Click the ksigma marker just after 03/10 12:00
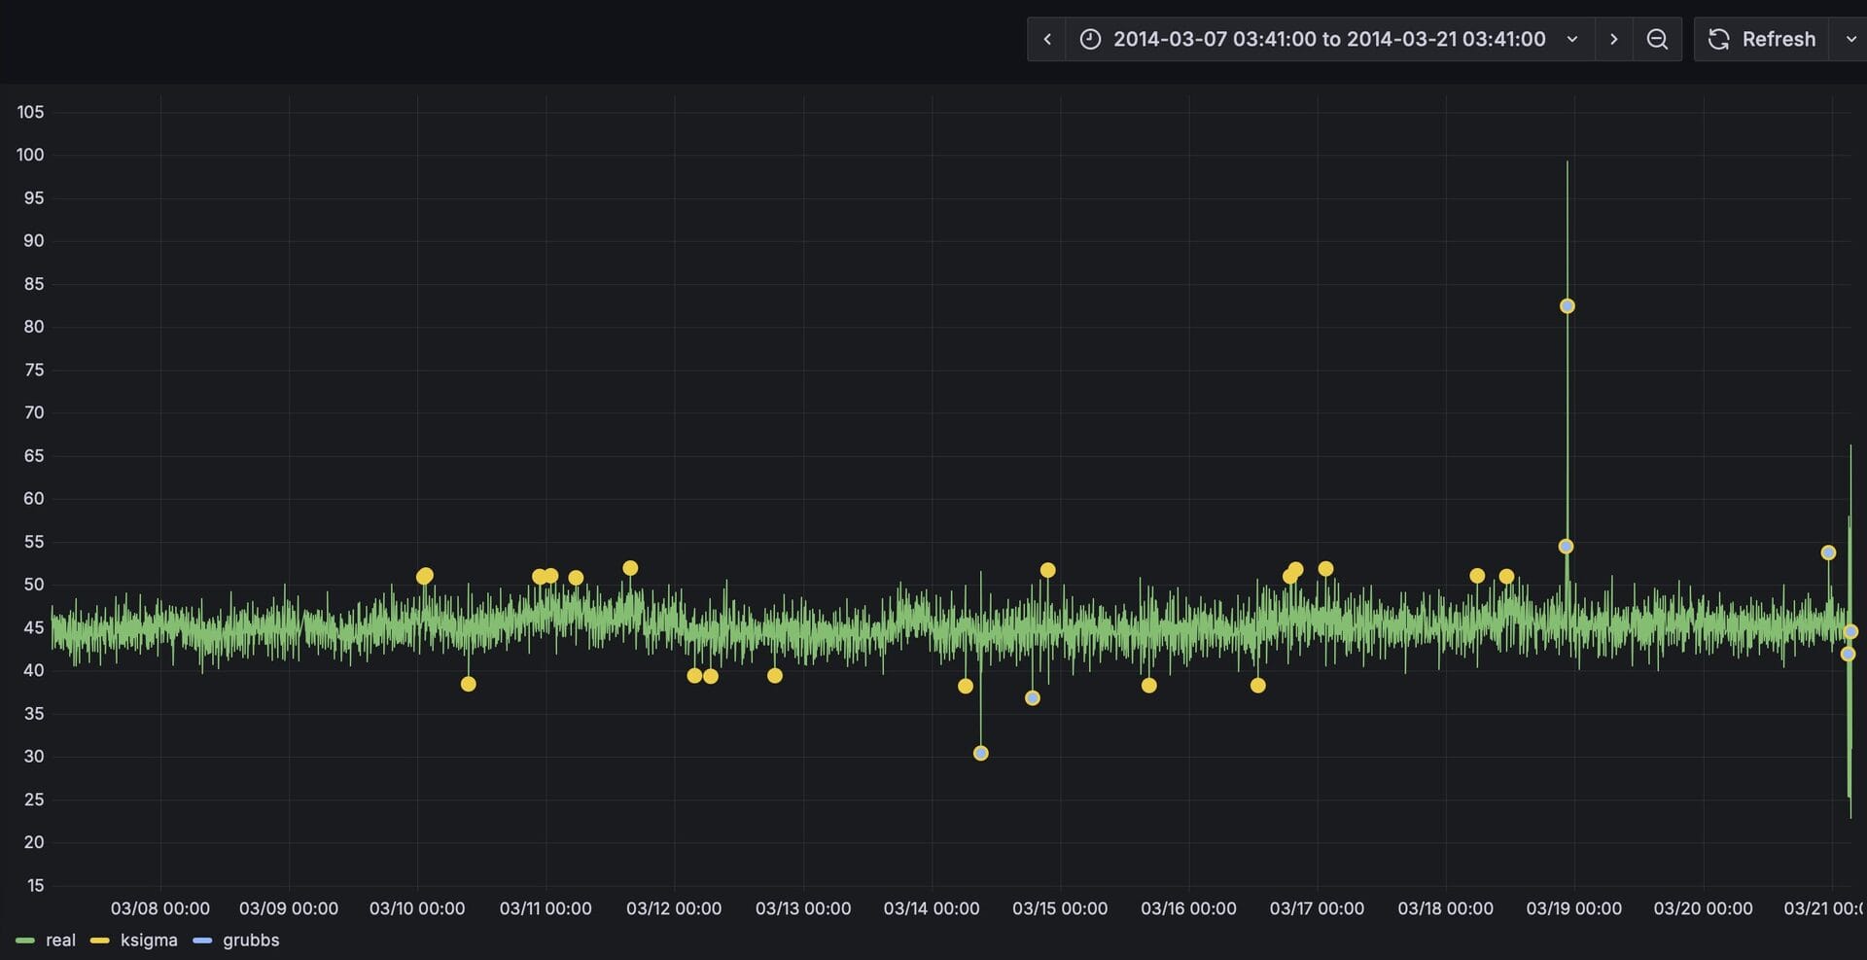Image resolution: width=1867 pixels, height=960 pixels. click(468, 684)
